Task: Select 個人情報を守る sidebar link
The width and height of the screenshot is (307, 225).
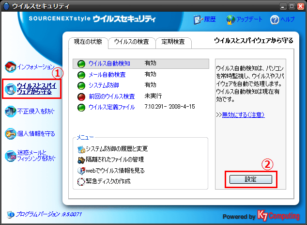Action: (36, 134)
